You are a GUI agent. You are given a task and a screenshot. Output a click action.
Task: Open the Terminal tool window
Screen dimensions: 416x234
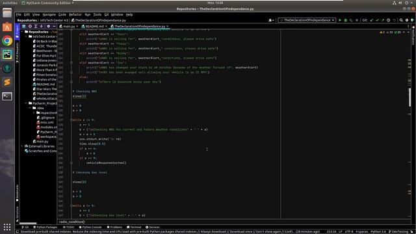tap(134, 227)
